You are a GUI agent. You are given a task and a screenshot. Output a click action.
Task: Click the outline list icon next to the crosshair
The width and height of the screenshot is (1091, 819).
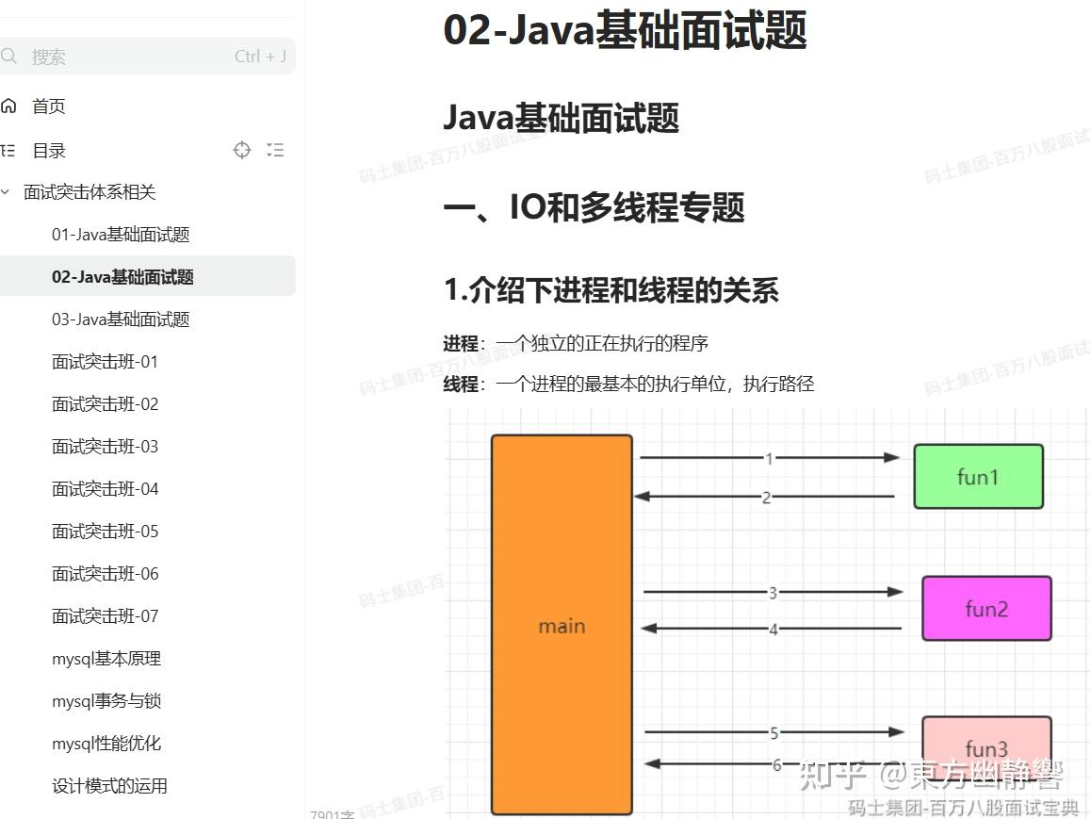click(274, 150)
